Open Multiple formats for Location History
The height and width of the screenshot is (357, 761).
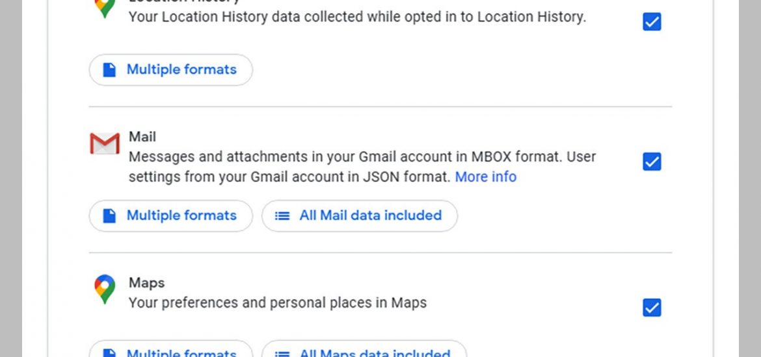[171, 69]
